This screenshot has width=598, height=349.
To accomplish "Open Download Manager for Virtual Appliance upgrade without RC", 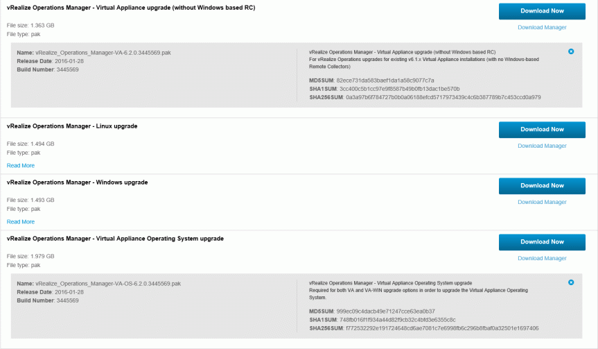I will point(542,28).
